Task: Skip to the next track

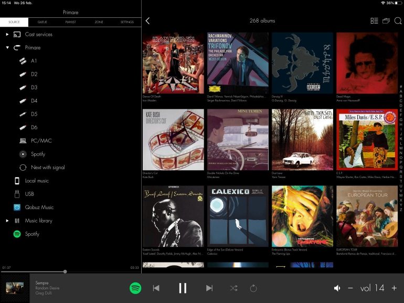Action: click(209, 288)
